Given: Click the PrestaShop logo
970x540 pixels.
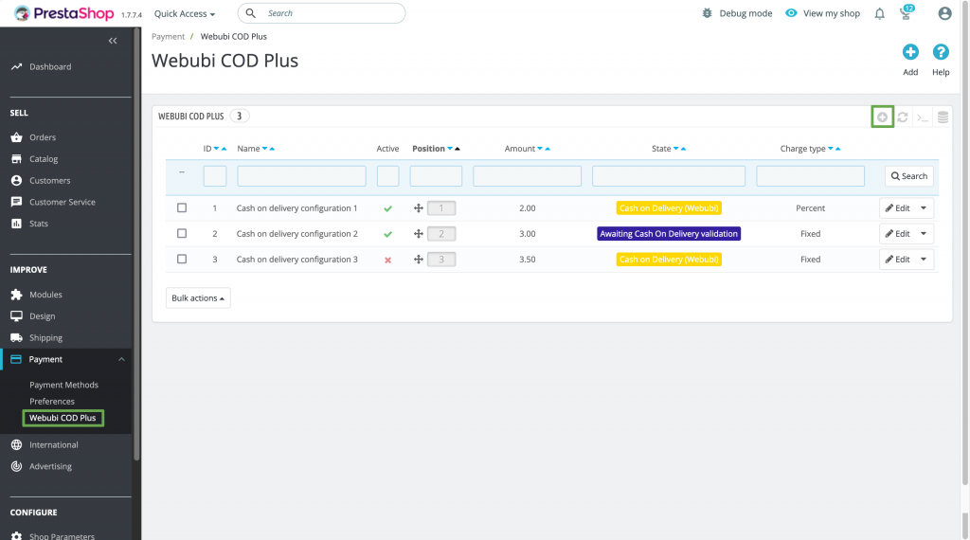Looking at the screenshot, I should (x=63, y=13).
